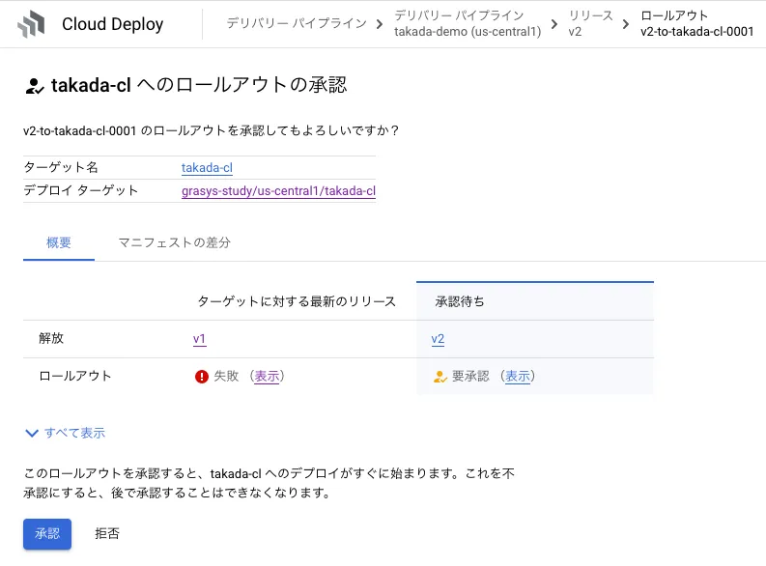Viewport: 766px width, 566px height.
Task: Click the Cloud Deploy product name
Action: [x=112, y=24]
